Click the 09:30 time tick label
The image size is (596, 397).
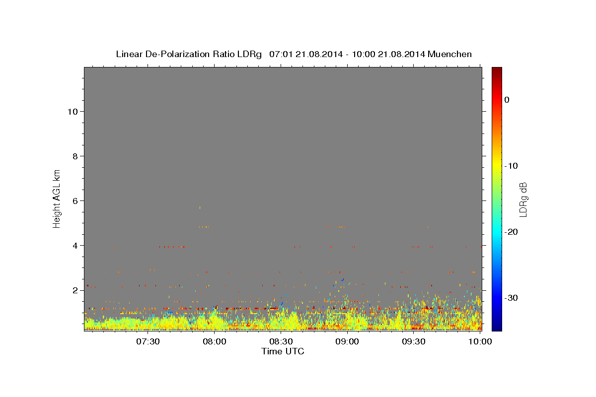pos(413,341)
